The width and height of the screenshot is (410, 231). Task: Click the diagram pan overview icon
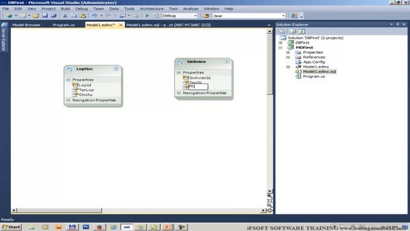270,210
